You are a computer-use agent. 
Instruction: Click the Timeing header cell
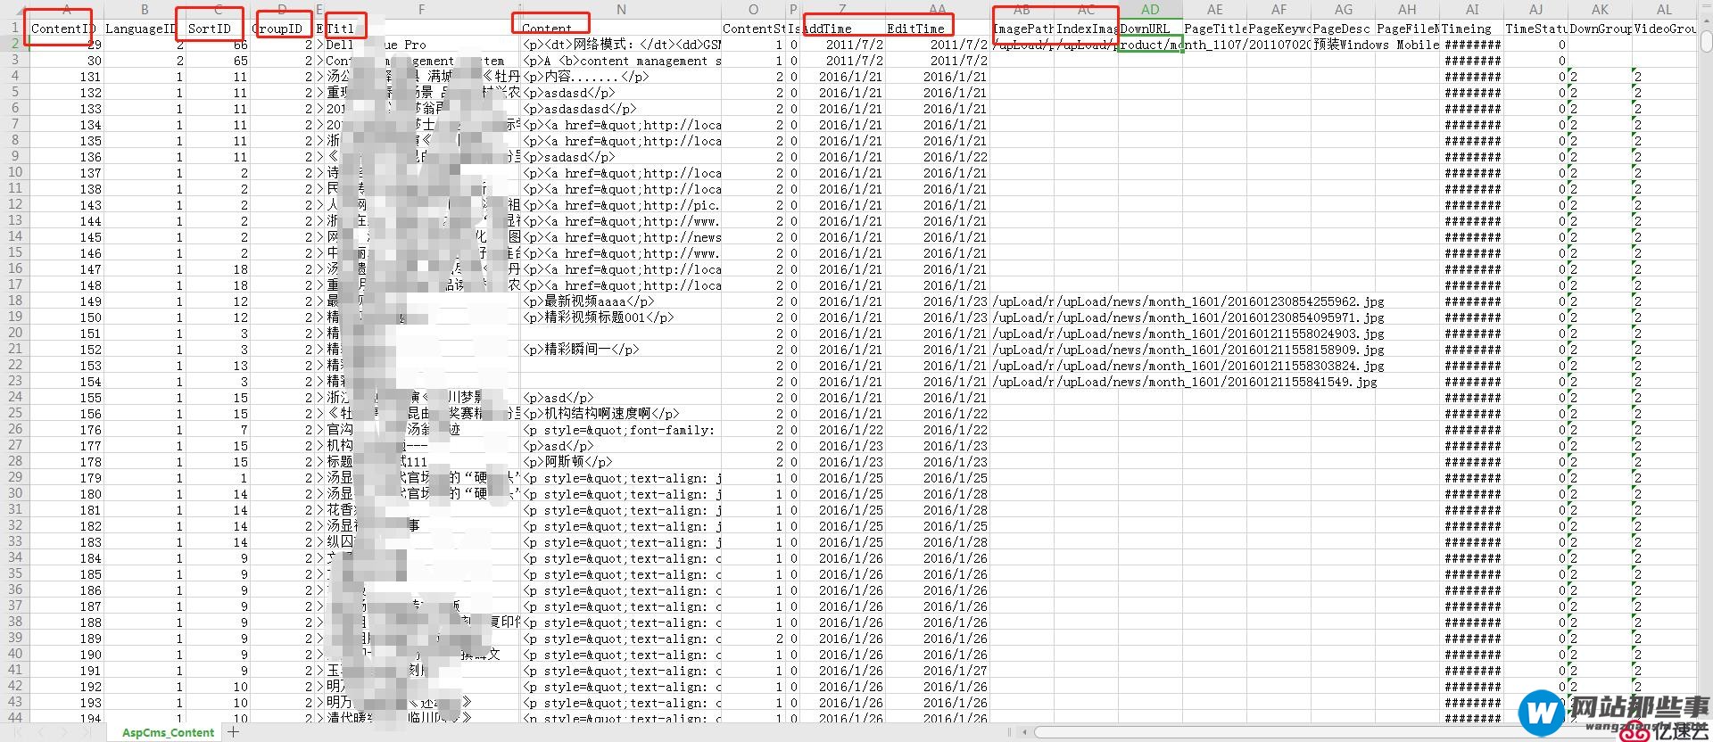(x=1471, y=28)
